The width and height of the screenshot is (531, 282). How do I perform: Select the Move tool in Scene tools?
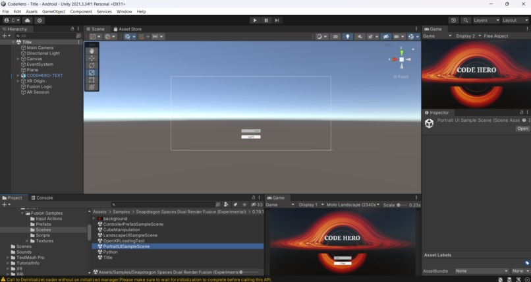click(92, 58)
